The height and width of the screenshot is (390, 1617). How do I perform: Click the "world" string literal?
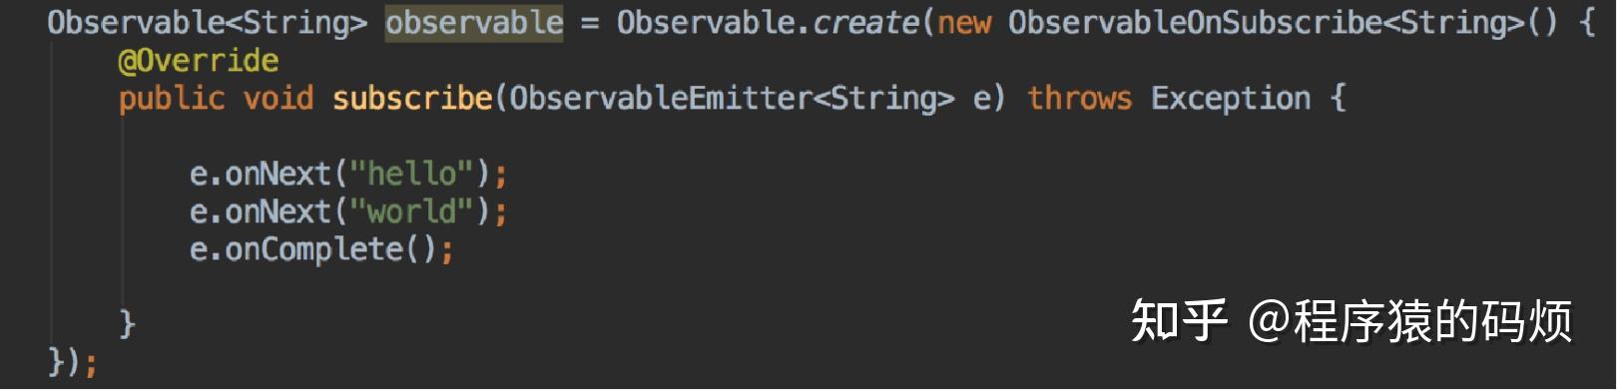(x=411, y=211)
